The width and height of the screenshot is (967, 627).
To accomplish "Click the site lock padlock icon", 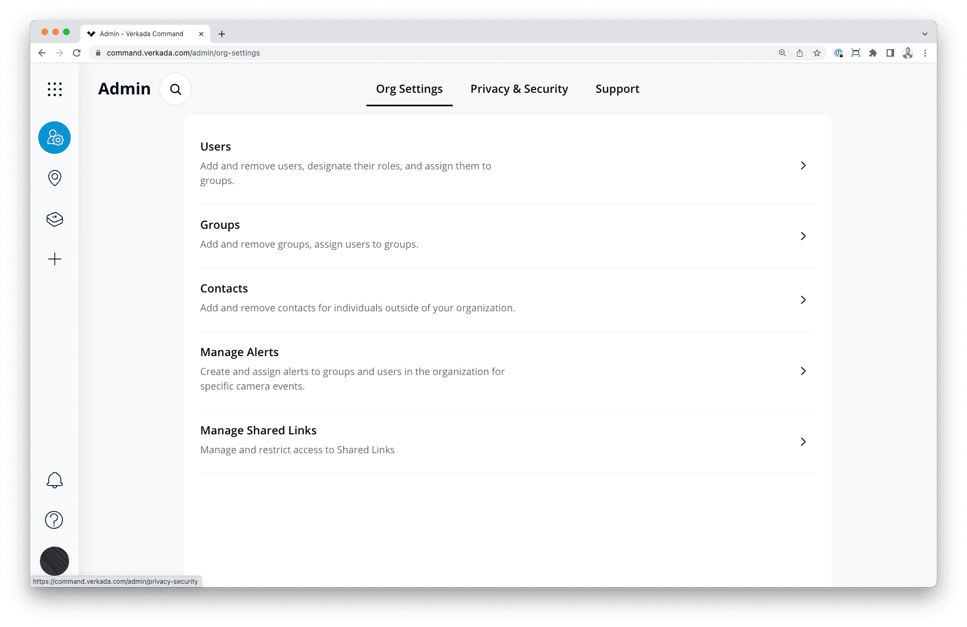I will (98, 53).
